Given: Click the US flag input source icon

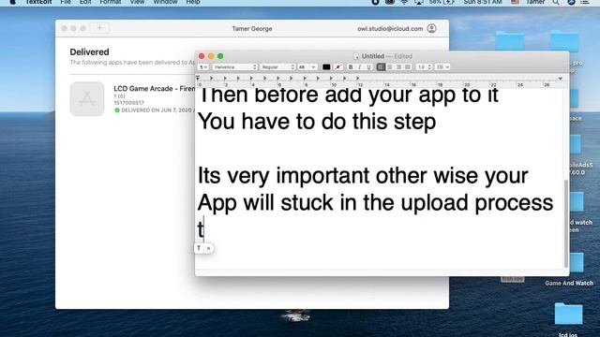Looking at the screenshot, I should pos(516,2).
